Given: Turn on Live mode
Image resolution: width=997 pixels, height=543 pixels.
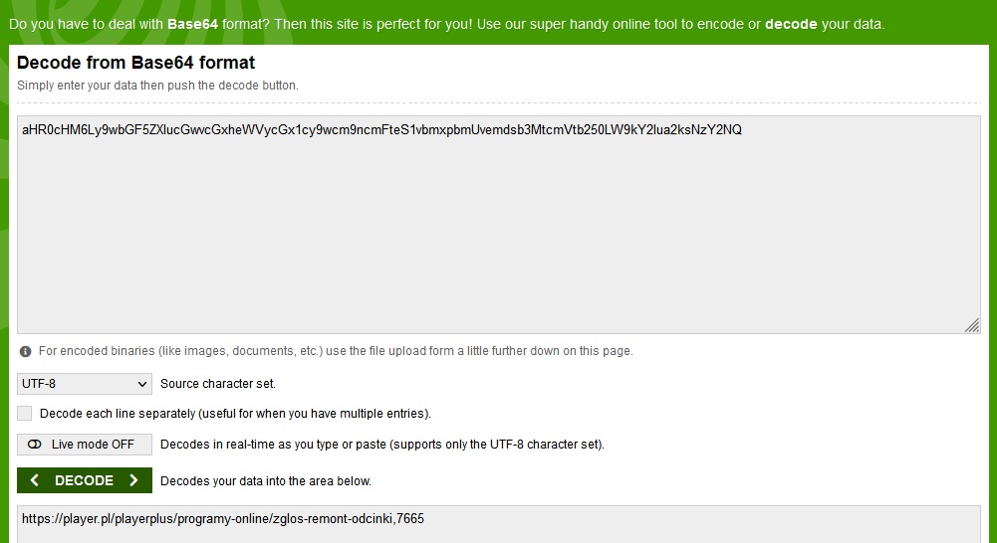Looking at the screenshot, I should coord(85,445).
